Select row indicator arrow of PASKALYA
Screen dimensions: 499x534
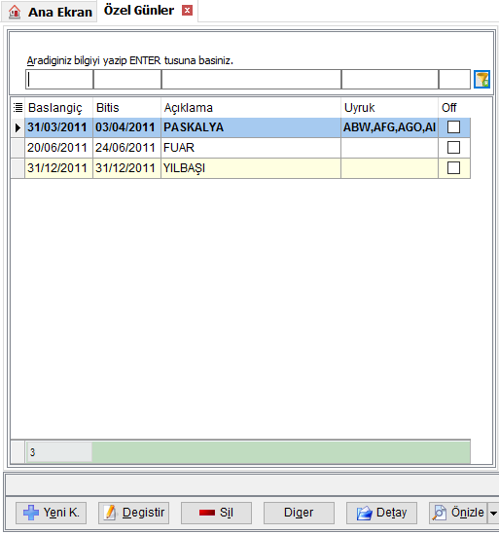point(18,127)
